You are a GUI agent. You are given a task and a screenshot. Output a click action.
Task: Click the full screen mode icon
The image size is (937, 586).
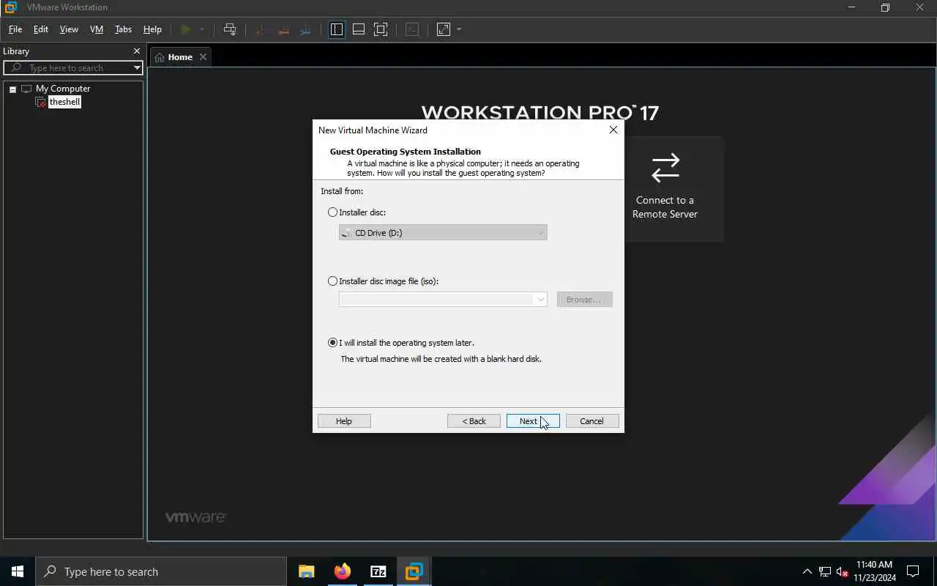[x=381, y=29]
